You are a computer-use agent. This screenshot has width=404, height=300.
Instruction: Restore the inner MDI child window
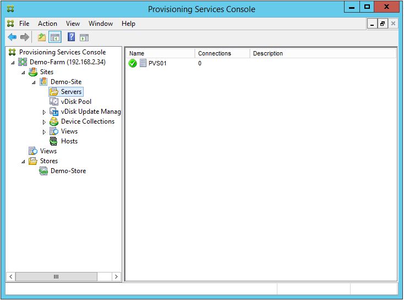[x=383, y=24]
